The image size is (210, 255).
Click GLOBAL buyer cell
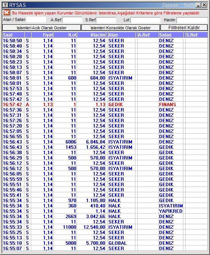click(x=117, y=243)
